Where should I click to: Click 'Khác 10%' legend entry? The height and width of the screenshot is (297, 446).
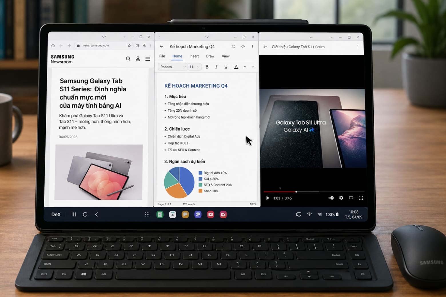coord(208,191)
